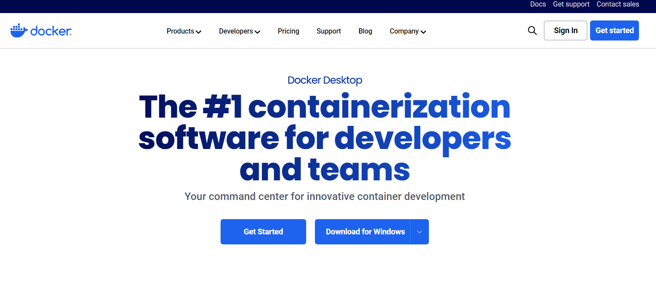Click the Docker whale logo

click(41, 31)
